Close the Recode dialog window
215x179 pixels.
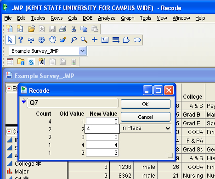tap(169, 90)
